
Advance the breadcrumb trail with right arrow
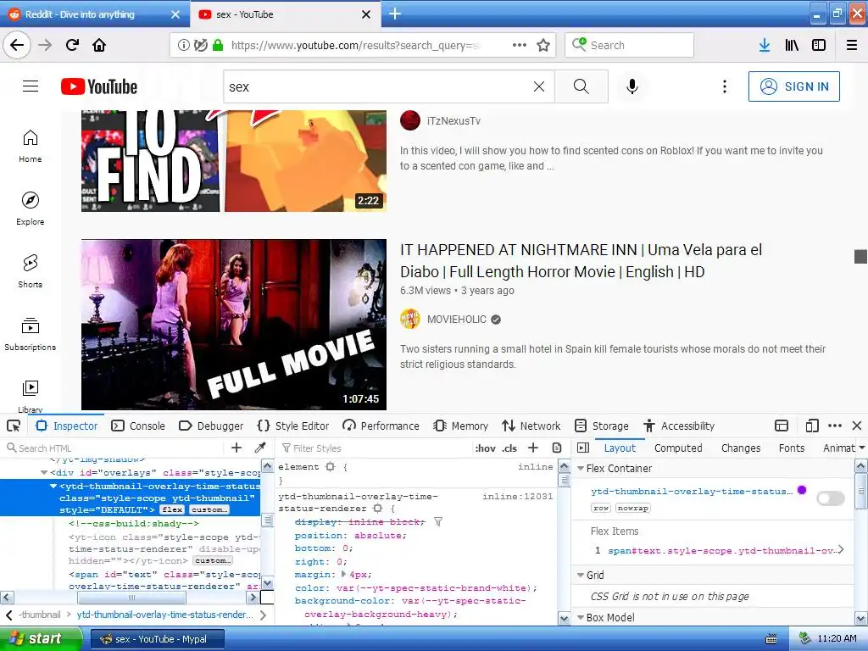click(x=263, y=615)
